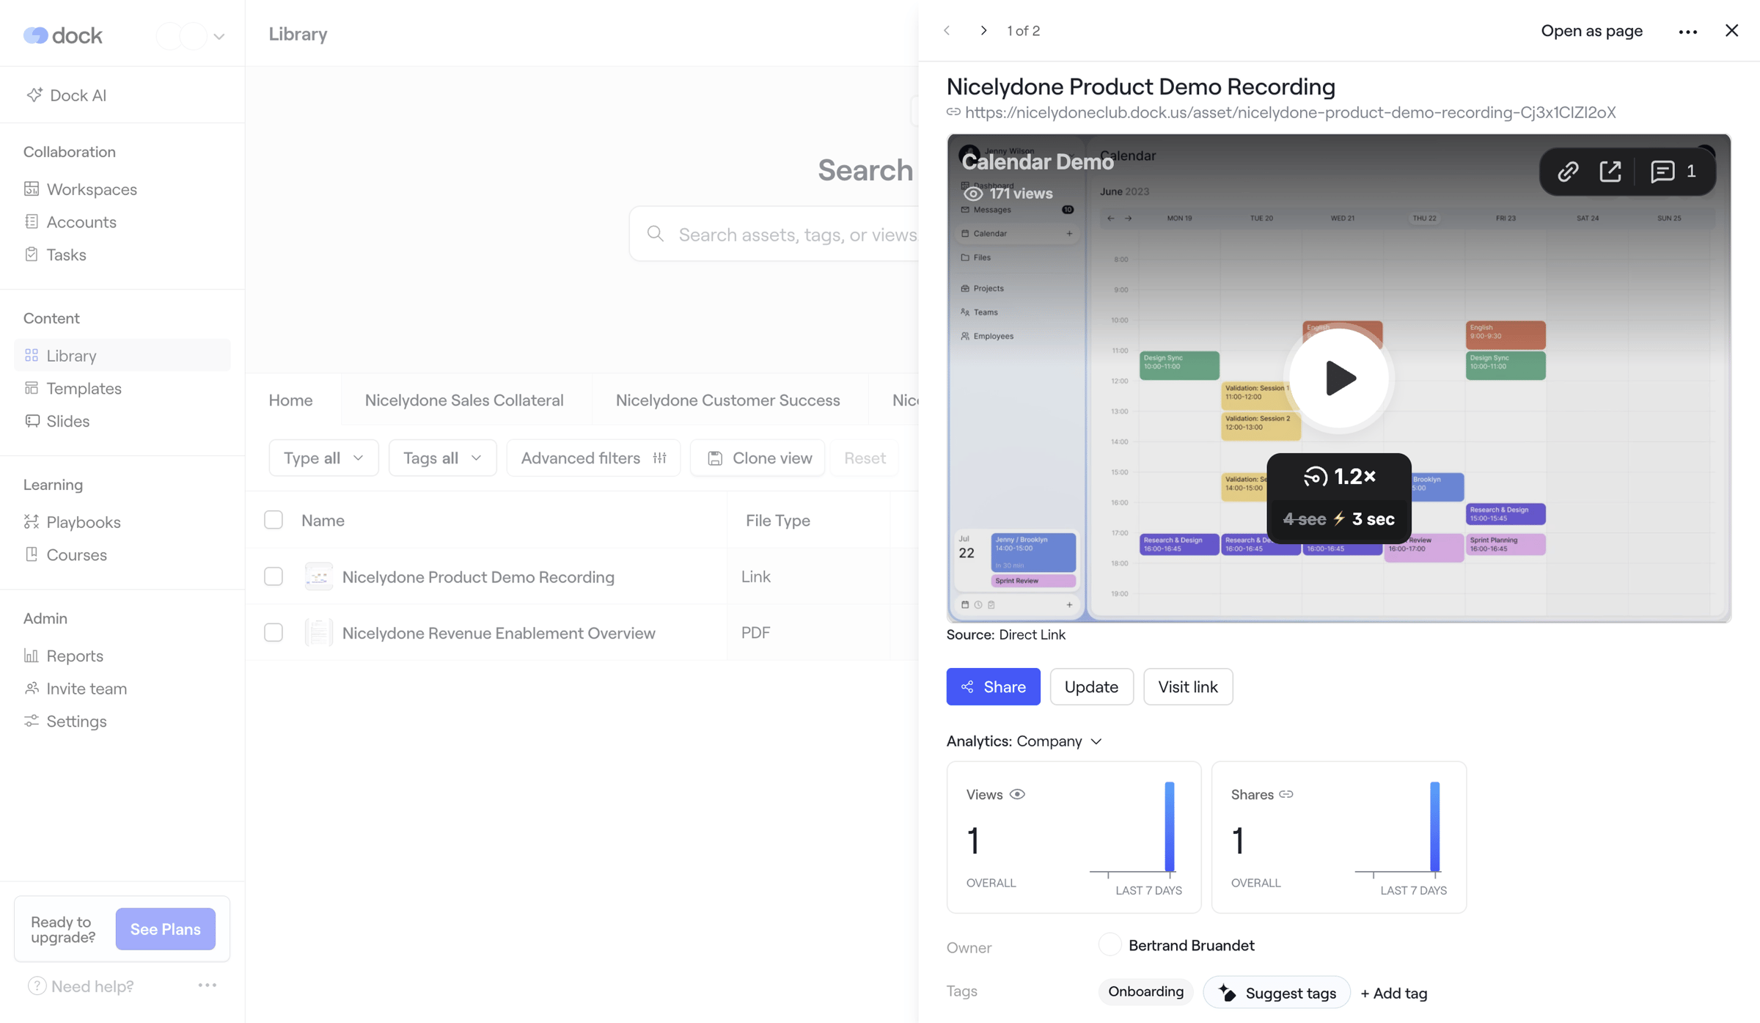1760x1023 pixels.
Task: Click the Views eye icon
Action: [x=1017, y=794]
